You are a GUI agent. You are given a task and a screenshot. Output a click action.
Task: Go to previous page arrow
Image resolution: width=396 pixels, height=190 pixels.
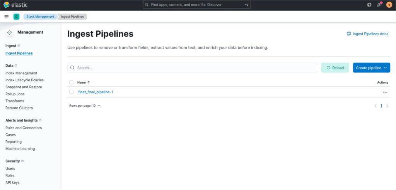(376, 106)
